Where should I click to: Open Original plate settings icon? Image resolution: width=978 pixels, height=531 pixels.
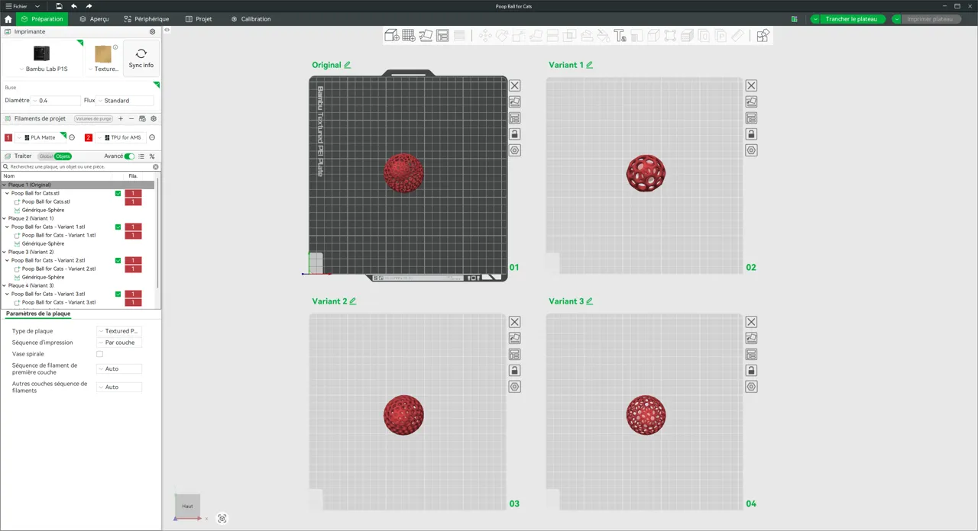click(515, 150)
